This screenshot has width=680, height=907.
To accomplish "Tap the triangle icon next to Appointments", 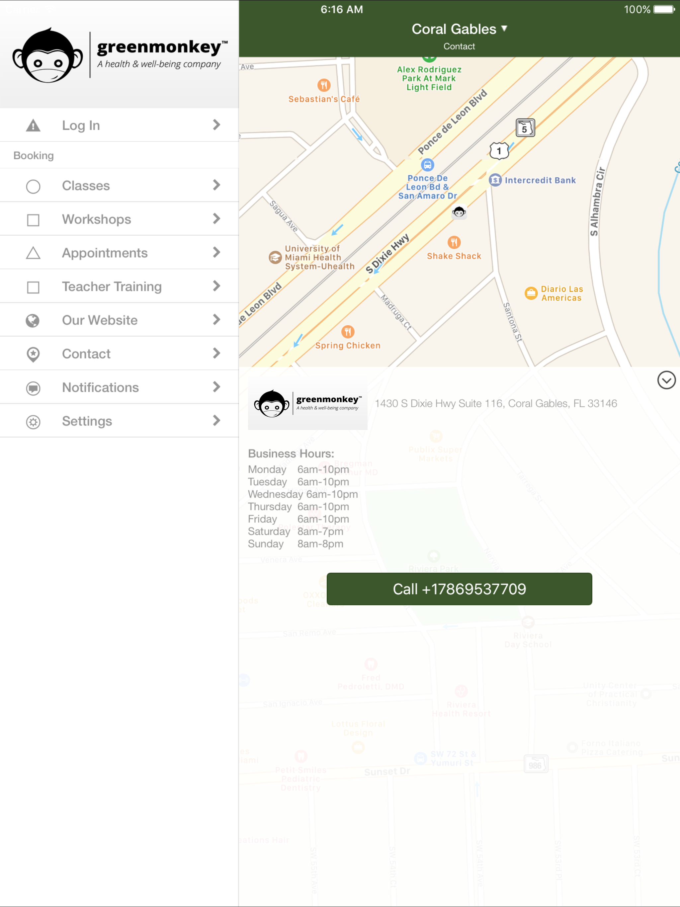I will [33, 253].
